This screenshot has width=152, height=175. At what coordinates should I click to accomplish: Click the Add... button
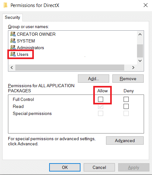pos(94,79)
